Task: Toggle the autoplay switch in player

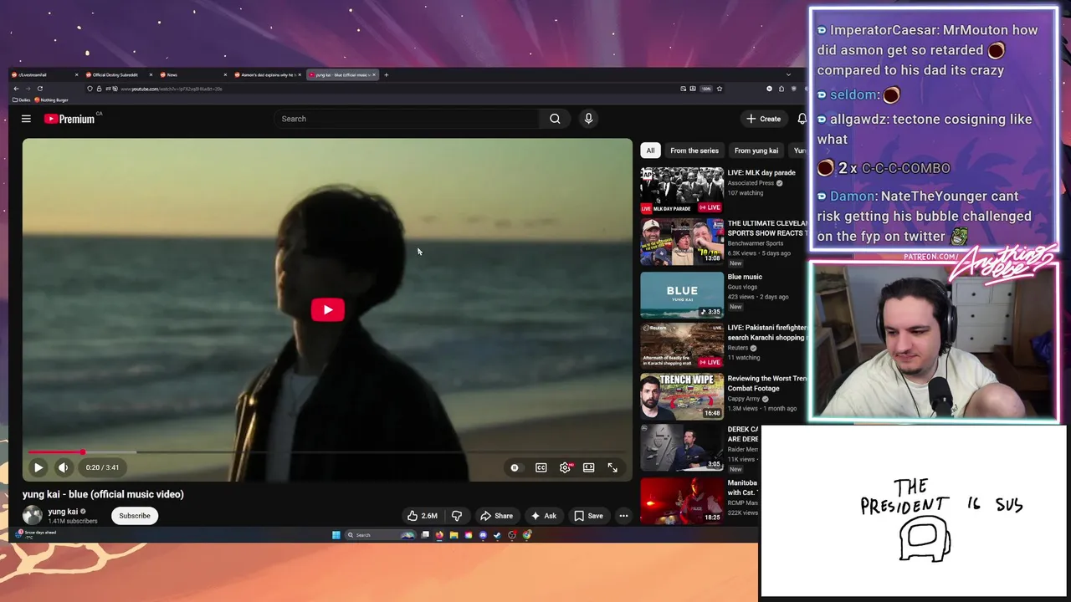Action: point(515,467)
